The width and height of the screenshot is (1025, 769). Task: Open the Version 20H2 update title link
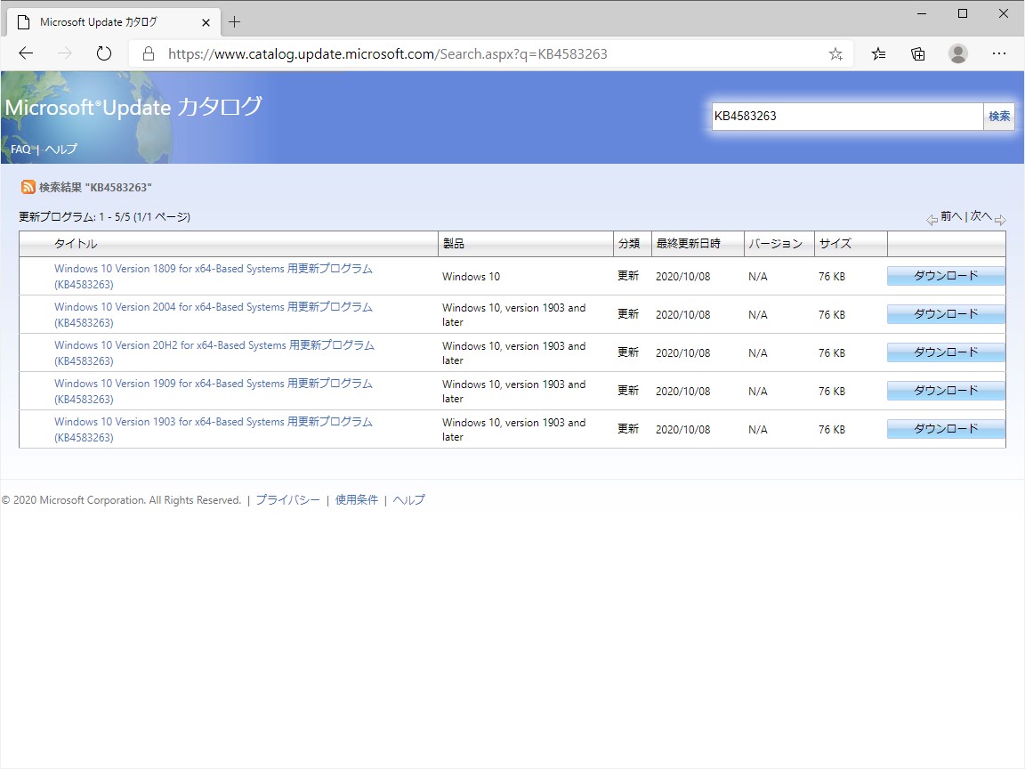pyautogui.click(x=214, y=352)
